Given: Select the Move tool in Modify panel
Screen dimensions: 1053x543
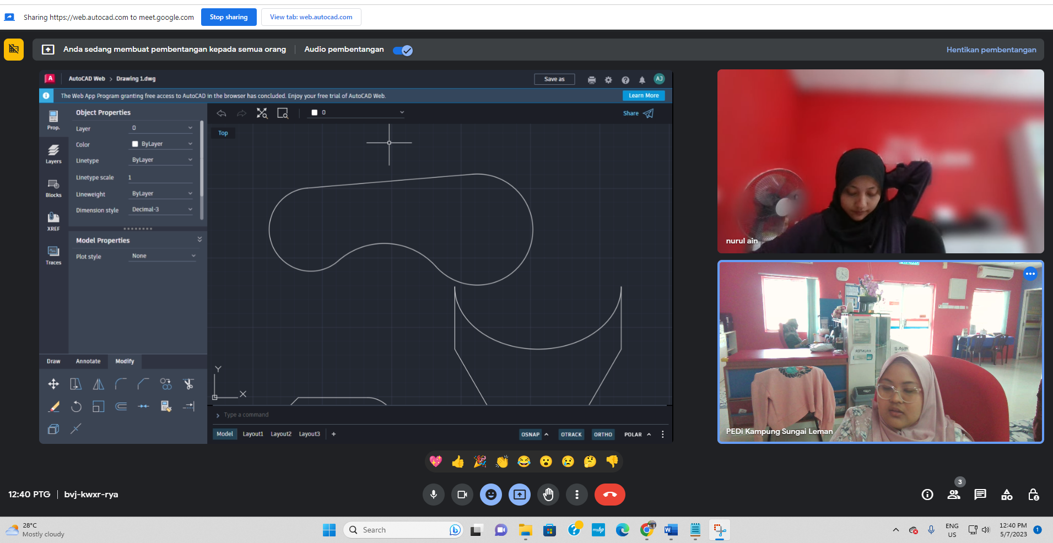Looking at the screenshot, I should pyautogui.click(x=53, y=384).
